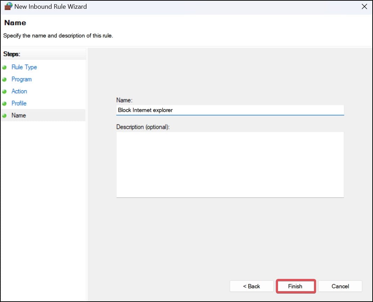Screen dimensions: 373x302
Task: Click green bullet beside Name step
Action: (x=4, y=115)
